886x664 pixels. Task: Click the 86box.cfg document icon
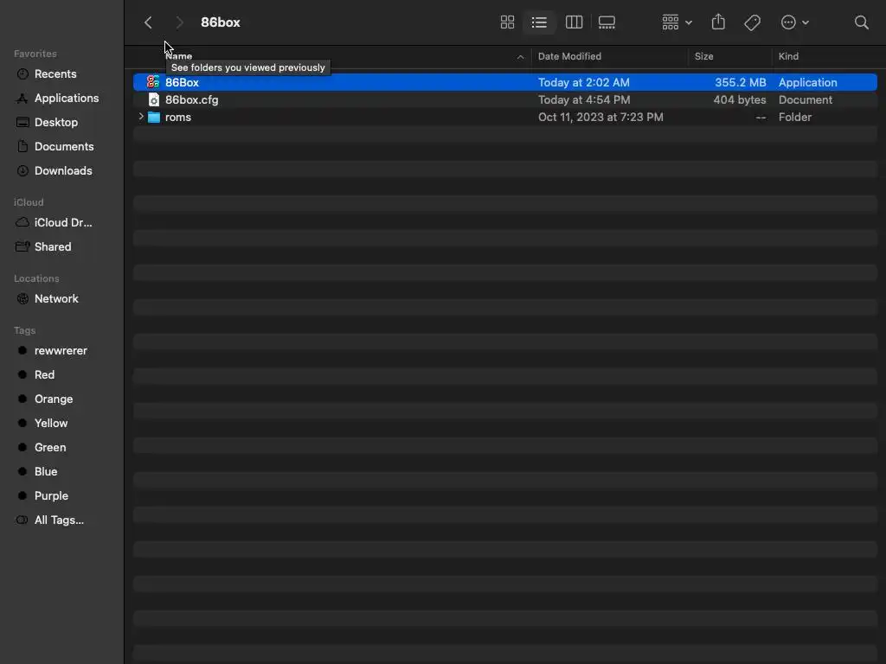tap(154, 100)
